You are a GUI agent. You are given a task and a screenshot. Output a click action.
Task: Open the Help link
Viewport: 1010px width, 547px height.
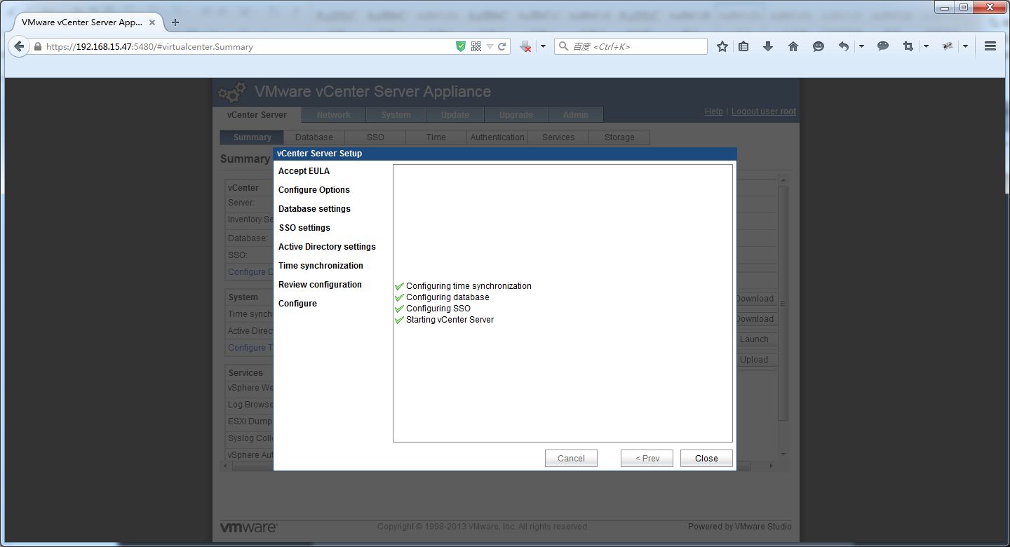tap(713, 112)
